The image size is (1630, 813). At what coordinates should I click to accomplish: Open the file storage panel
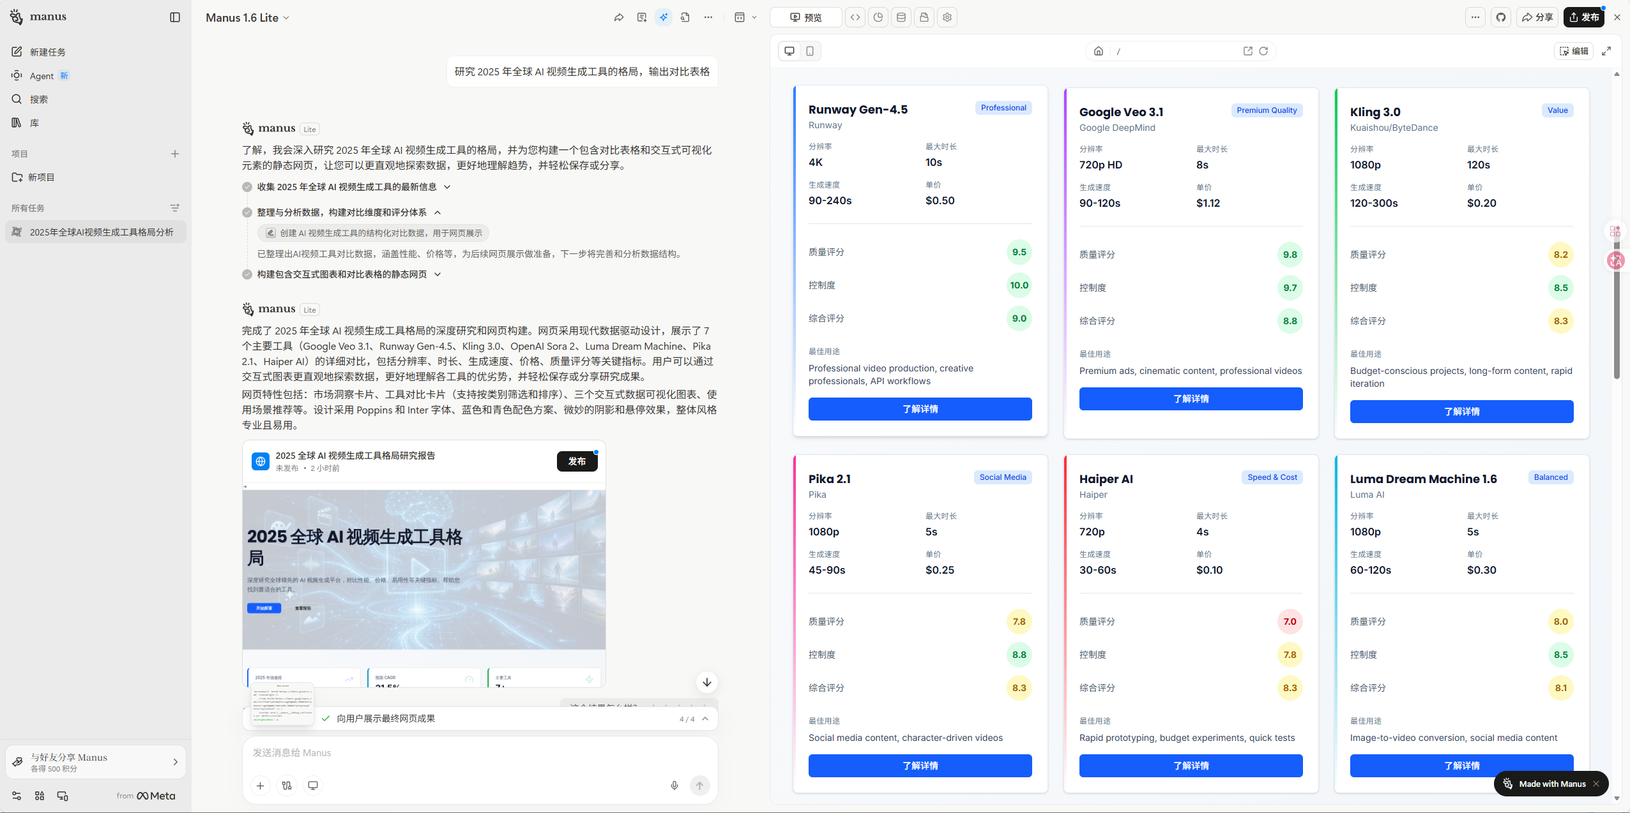click(x=924, y=17)
